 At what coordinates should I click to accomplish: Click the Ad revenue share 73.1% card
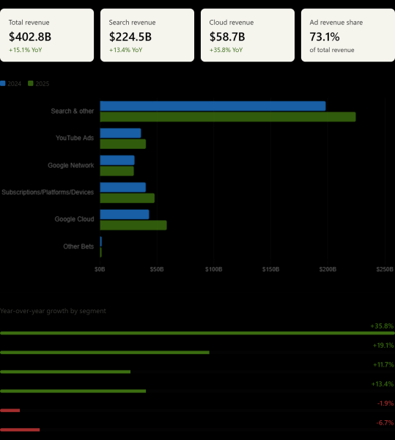click(348, 35)
